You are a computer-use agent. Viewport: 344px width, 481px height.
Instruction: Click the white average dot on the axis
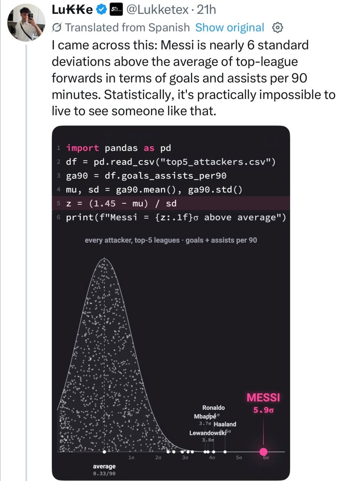[104, 451]
